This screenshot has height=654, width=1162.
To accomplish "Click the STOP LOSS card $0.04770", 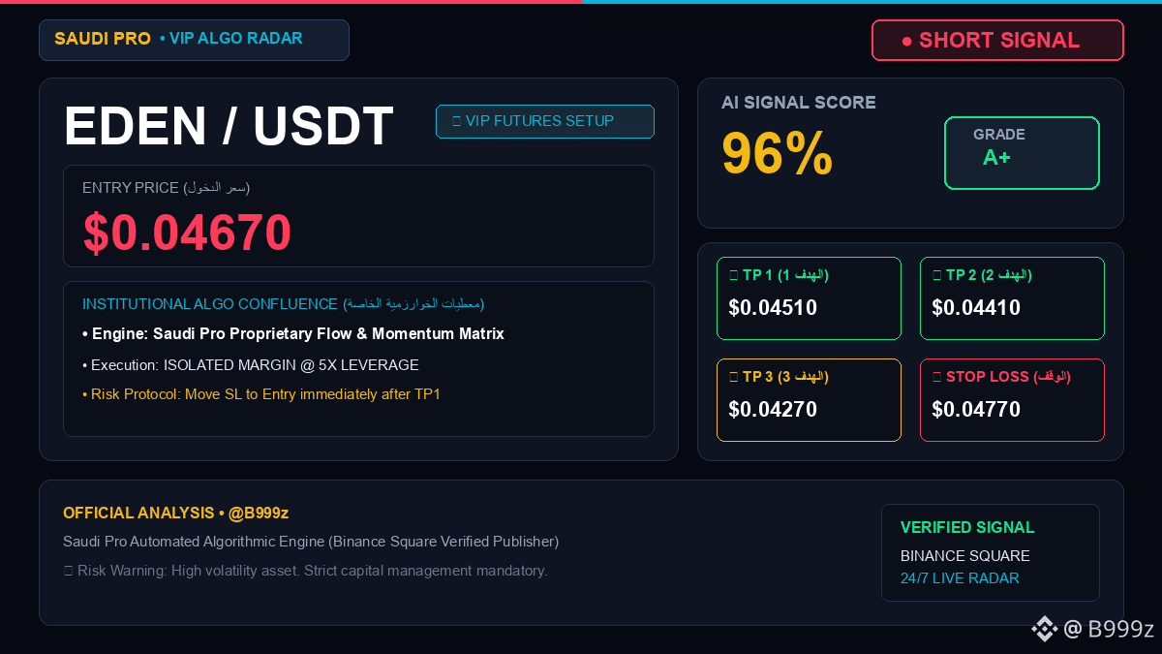I will pos(1012,400).
